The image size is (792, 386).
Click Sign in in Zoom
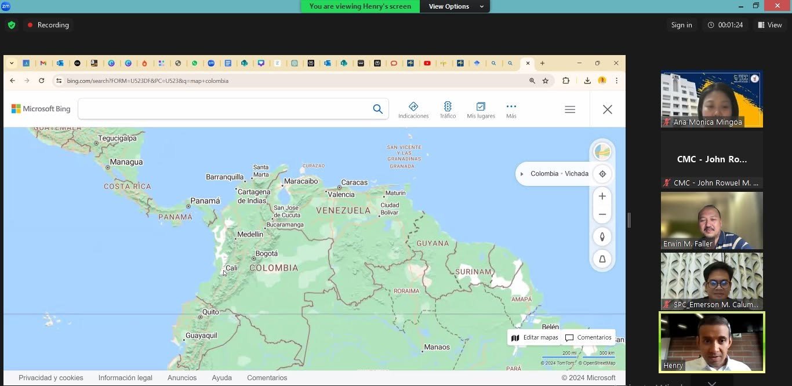(x=681, y=25)
